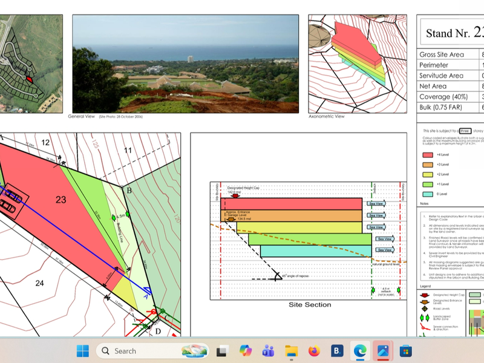This screenshot has width=484, height=363.
Task: Click stand number 11 on the site plan
Action: tap(128, 150)
